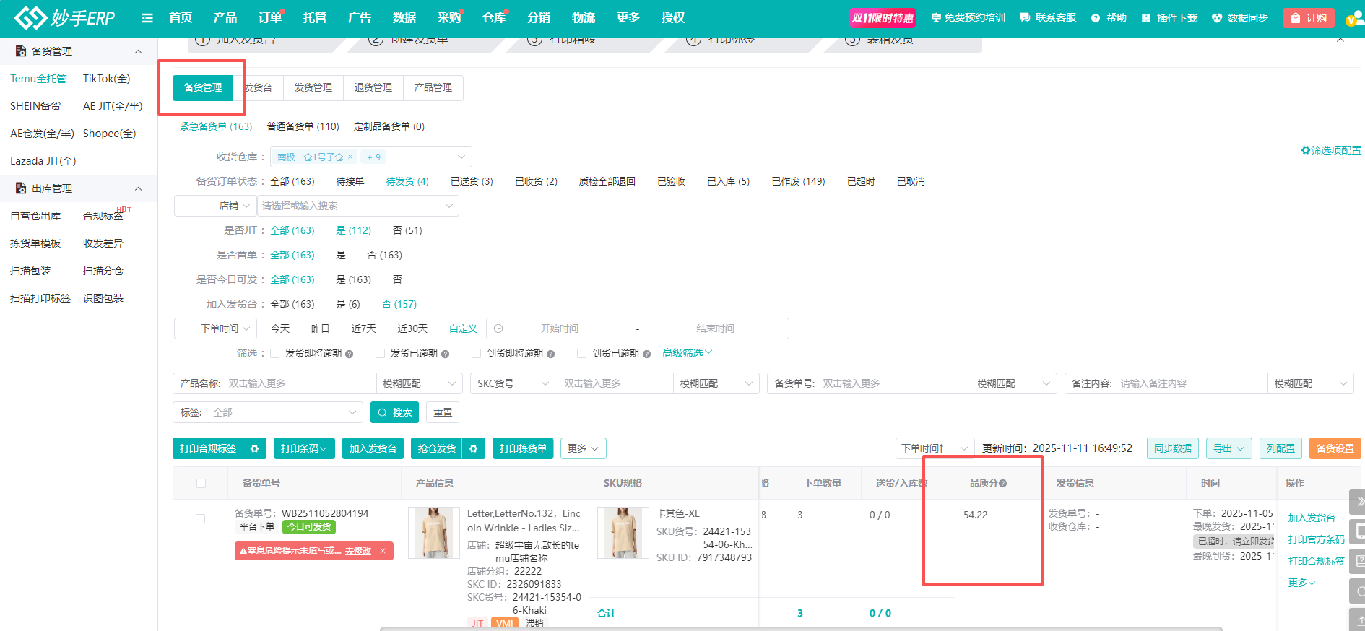Click the 同步数据 button
The image size is (1365, 631).
1172,448
